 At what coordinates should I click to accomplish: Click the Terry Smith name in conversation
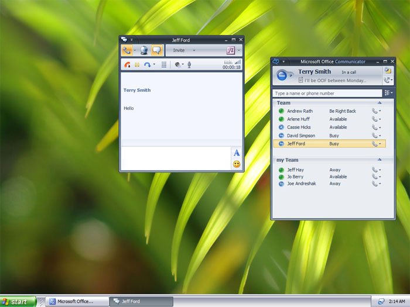pos(137,90)
